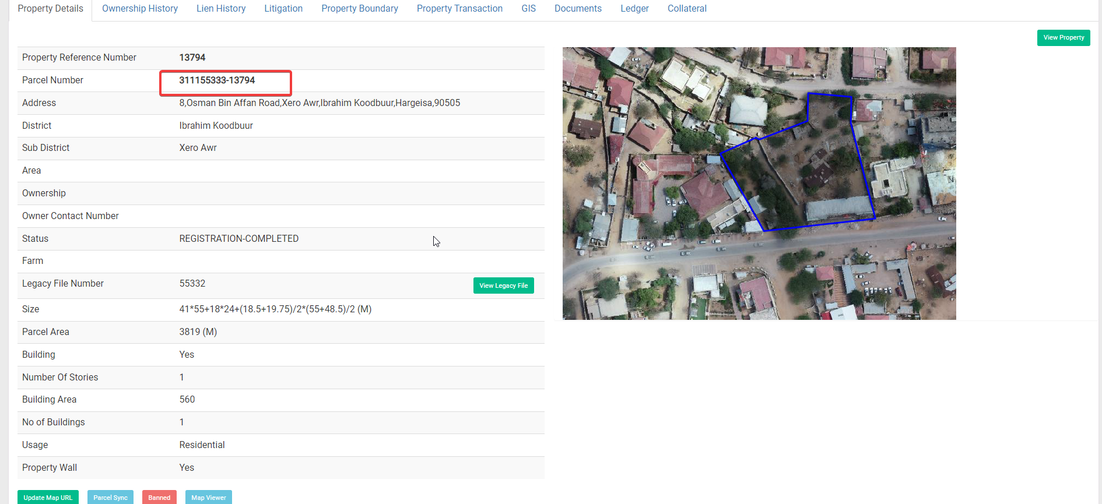Click the Legacy File Number label

[x=63, y=284]
